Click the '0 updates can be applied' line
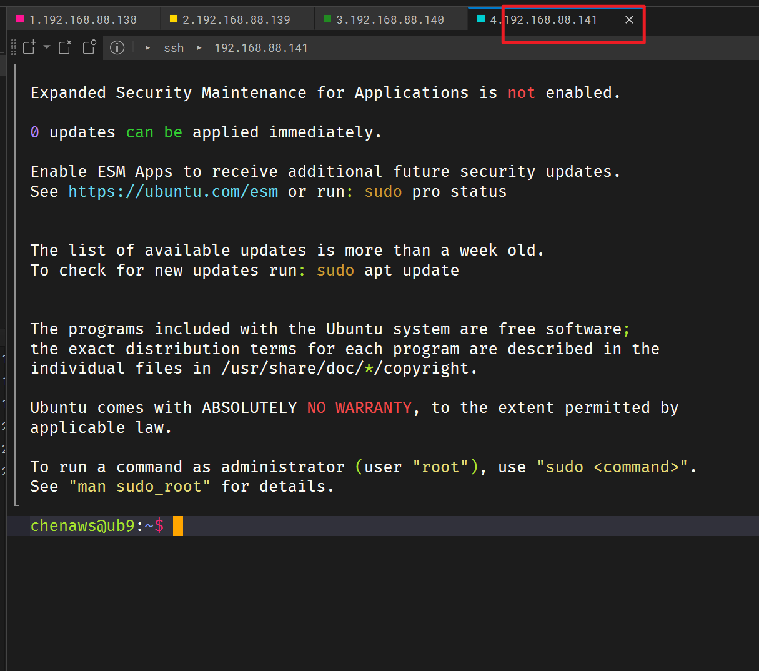The image size is (759, 671). [206, 132]
